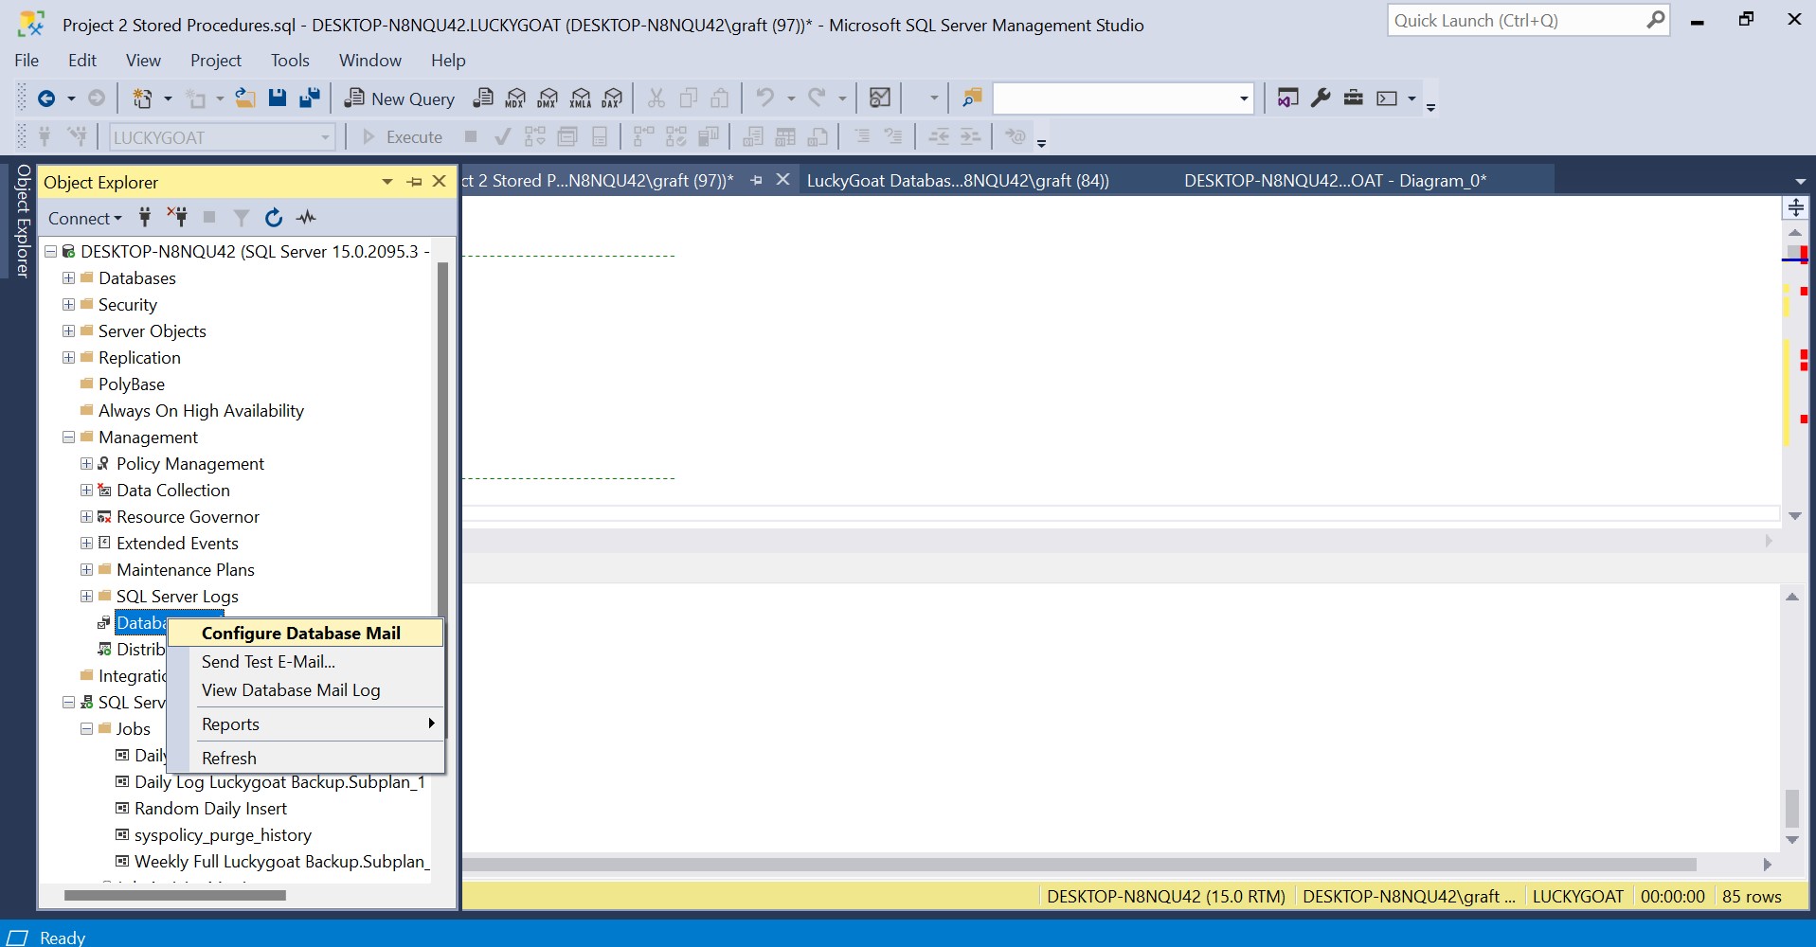
Task: Click the New Query button
Action: tap(400, 98)
